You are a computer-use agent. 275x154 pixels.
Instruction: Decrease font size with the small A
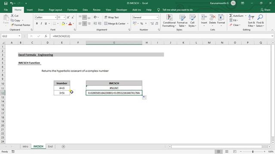tap(73, 17)
